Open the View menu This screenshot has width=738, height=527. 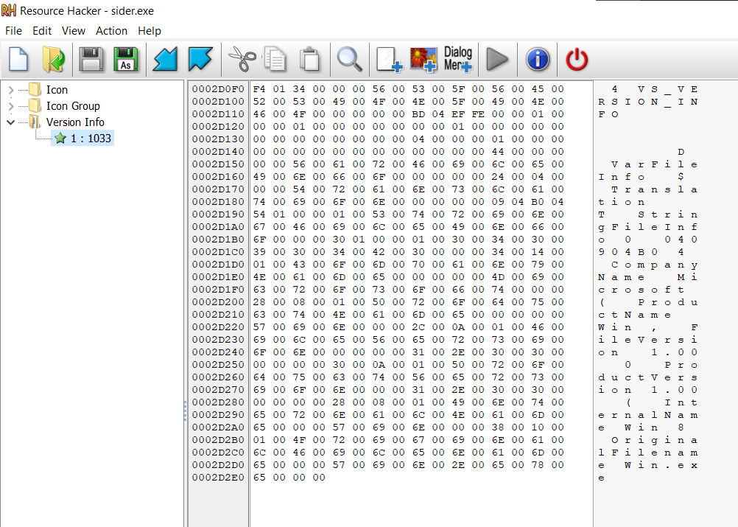click(74, 31)
